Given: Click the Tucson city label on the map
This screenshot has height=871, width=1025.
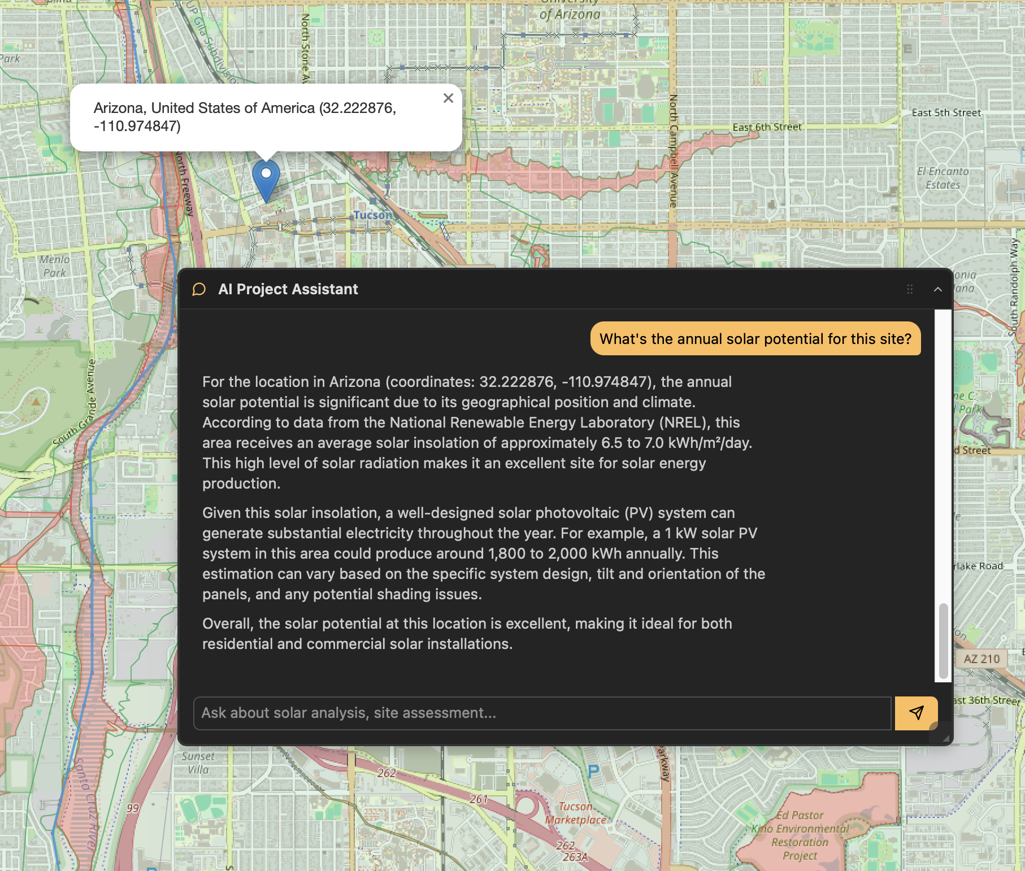Looking at the screenshot, I should pos(372,215).
